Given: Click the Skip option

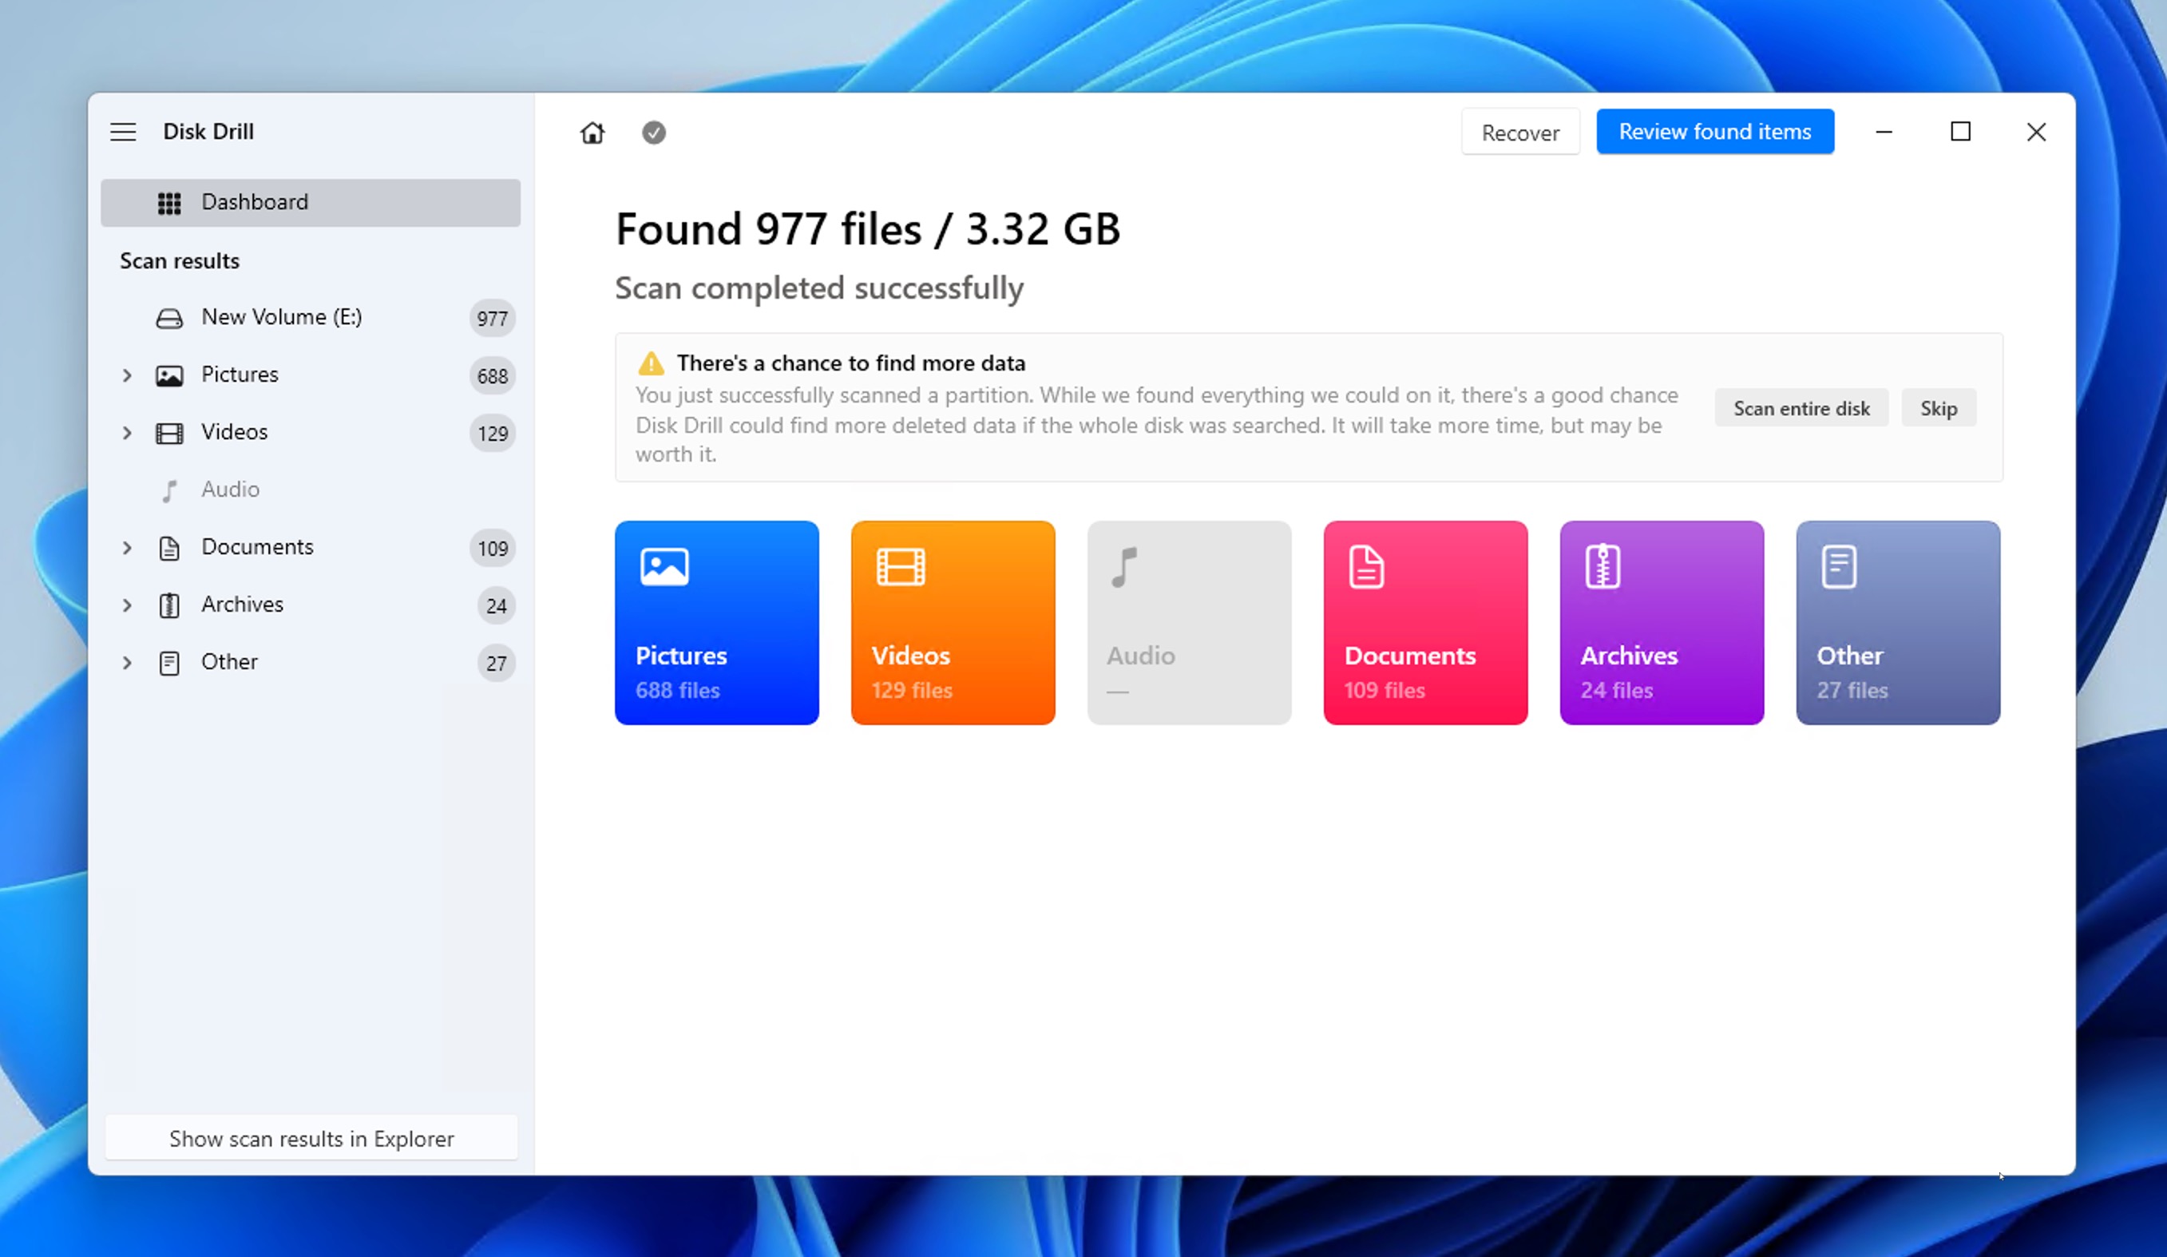Looking at the screenshot, I should [1938, 407].
